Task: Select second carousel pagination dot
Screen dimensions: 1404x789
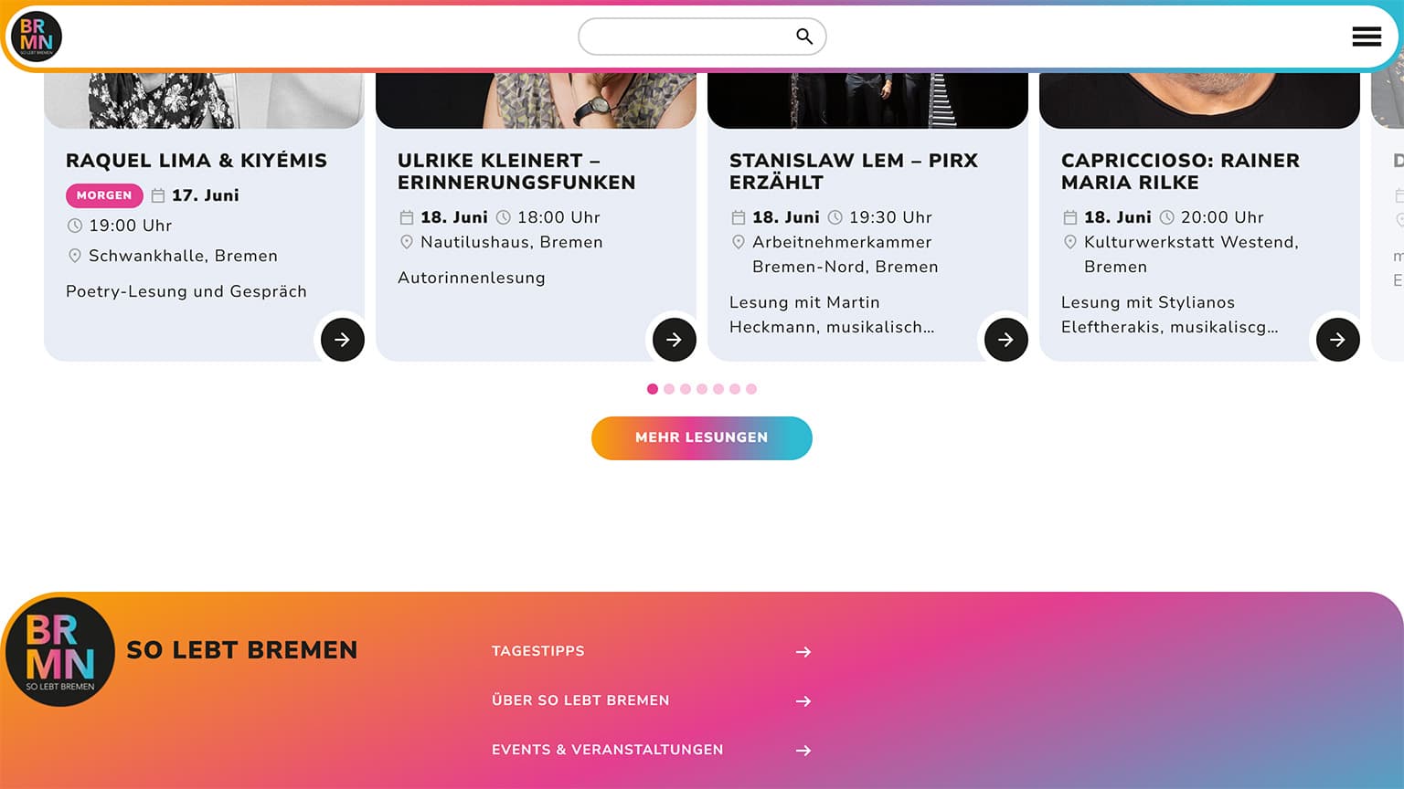Action: tap(669, 389)
